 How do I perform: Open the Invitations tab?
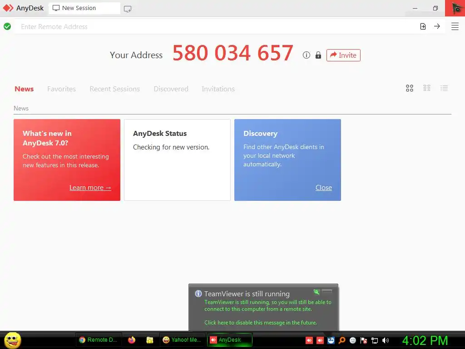click(x=218, y=89)
